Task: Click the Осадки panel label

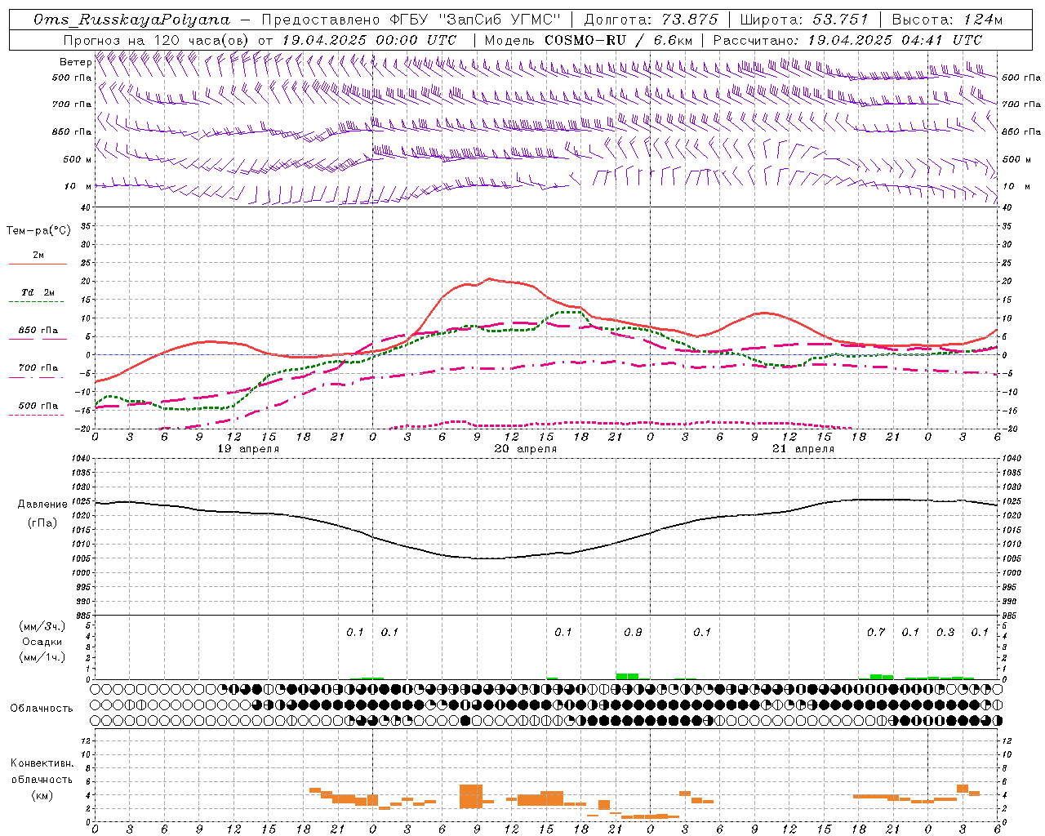Action: 42,642
